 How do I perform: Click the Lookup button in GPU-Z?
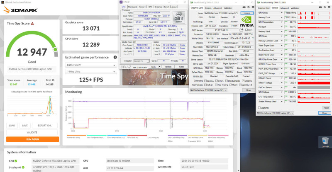coord(247,13)
